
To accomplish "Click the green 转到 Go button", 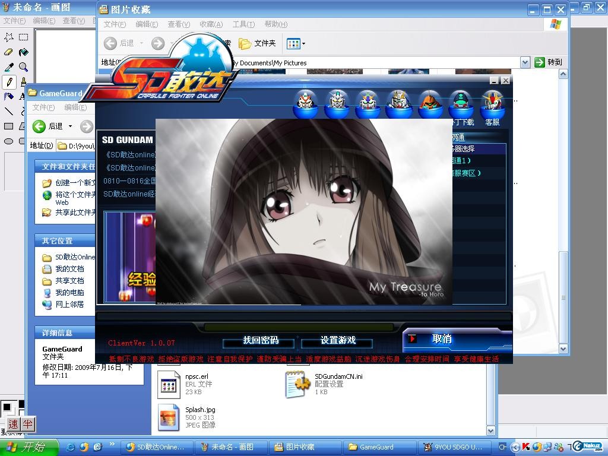I will click(x=548, y=62).
